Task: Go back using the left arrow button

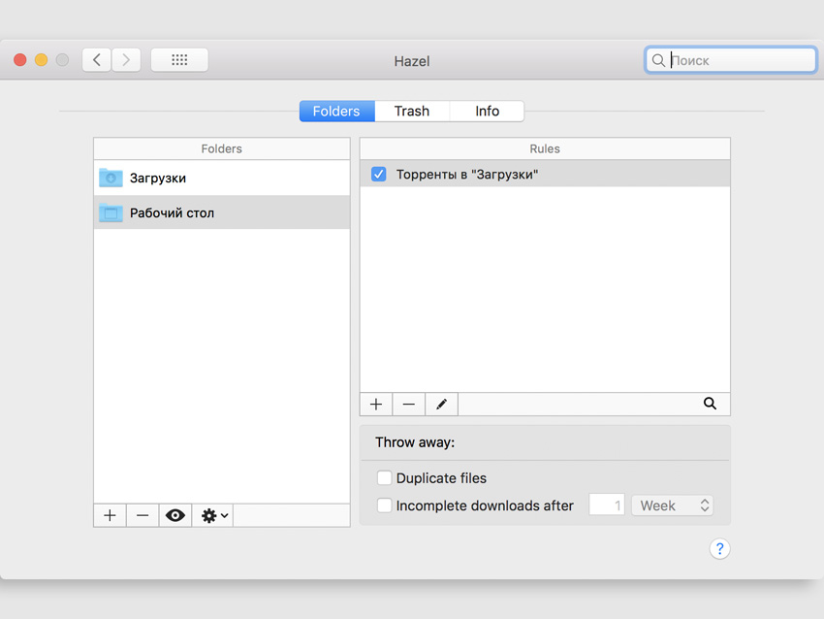Action: click(x=96, y=60)
